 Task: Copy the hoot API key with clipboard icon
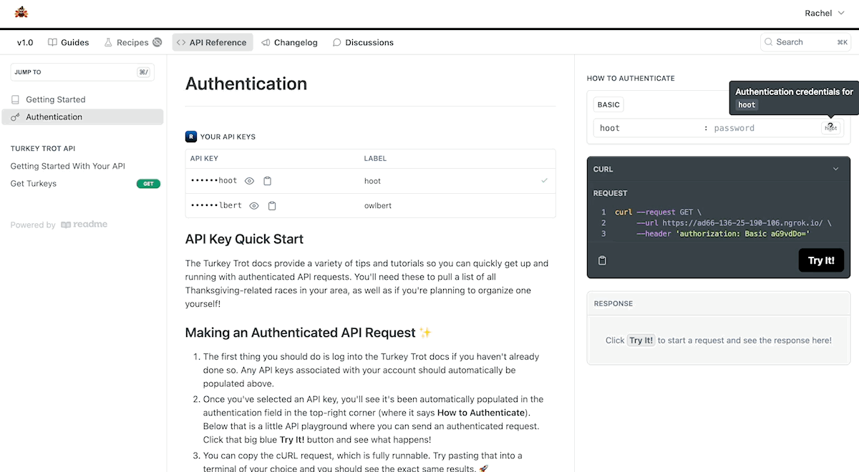(x=267, y=181)
